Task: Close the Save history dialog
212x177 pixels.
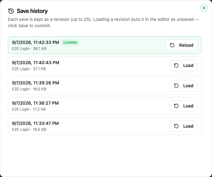Action: tap(204, 8)
